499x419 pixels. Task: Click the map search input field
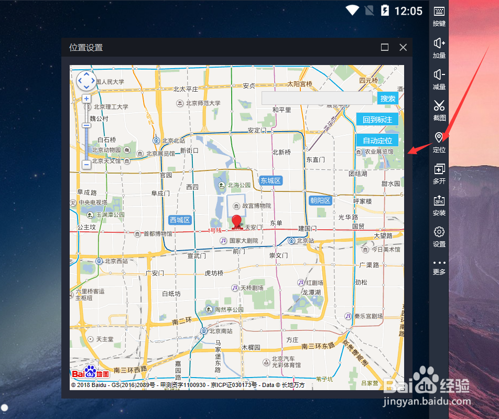[x=317, y=99]
